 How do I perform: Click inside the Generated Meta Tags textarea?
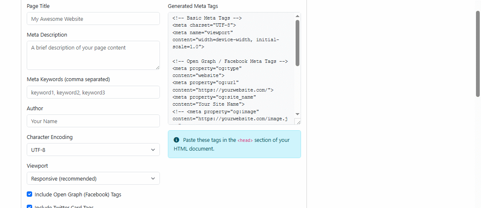234,68
